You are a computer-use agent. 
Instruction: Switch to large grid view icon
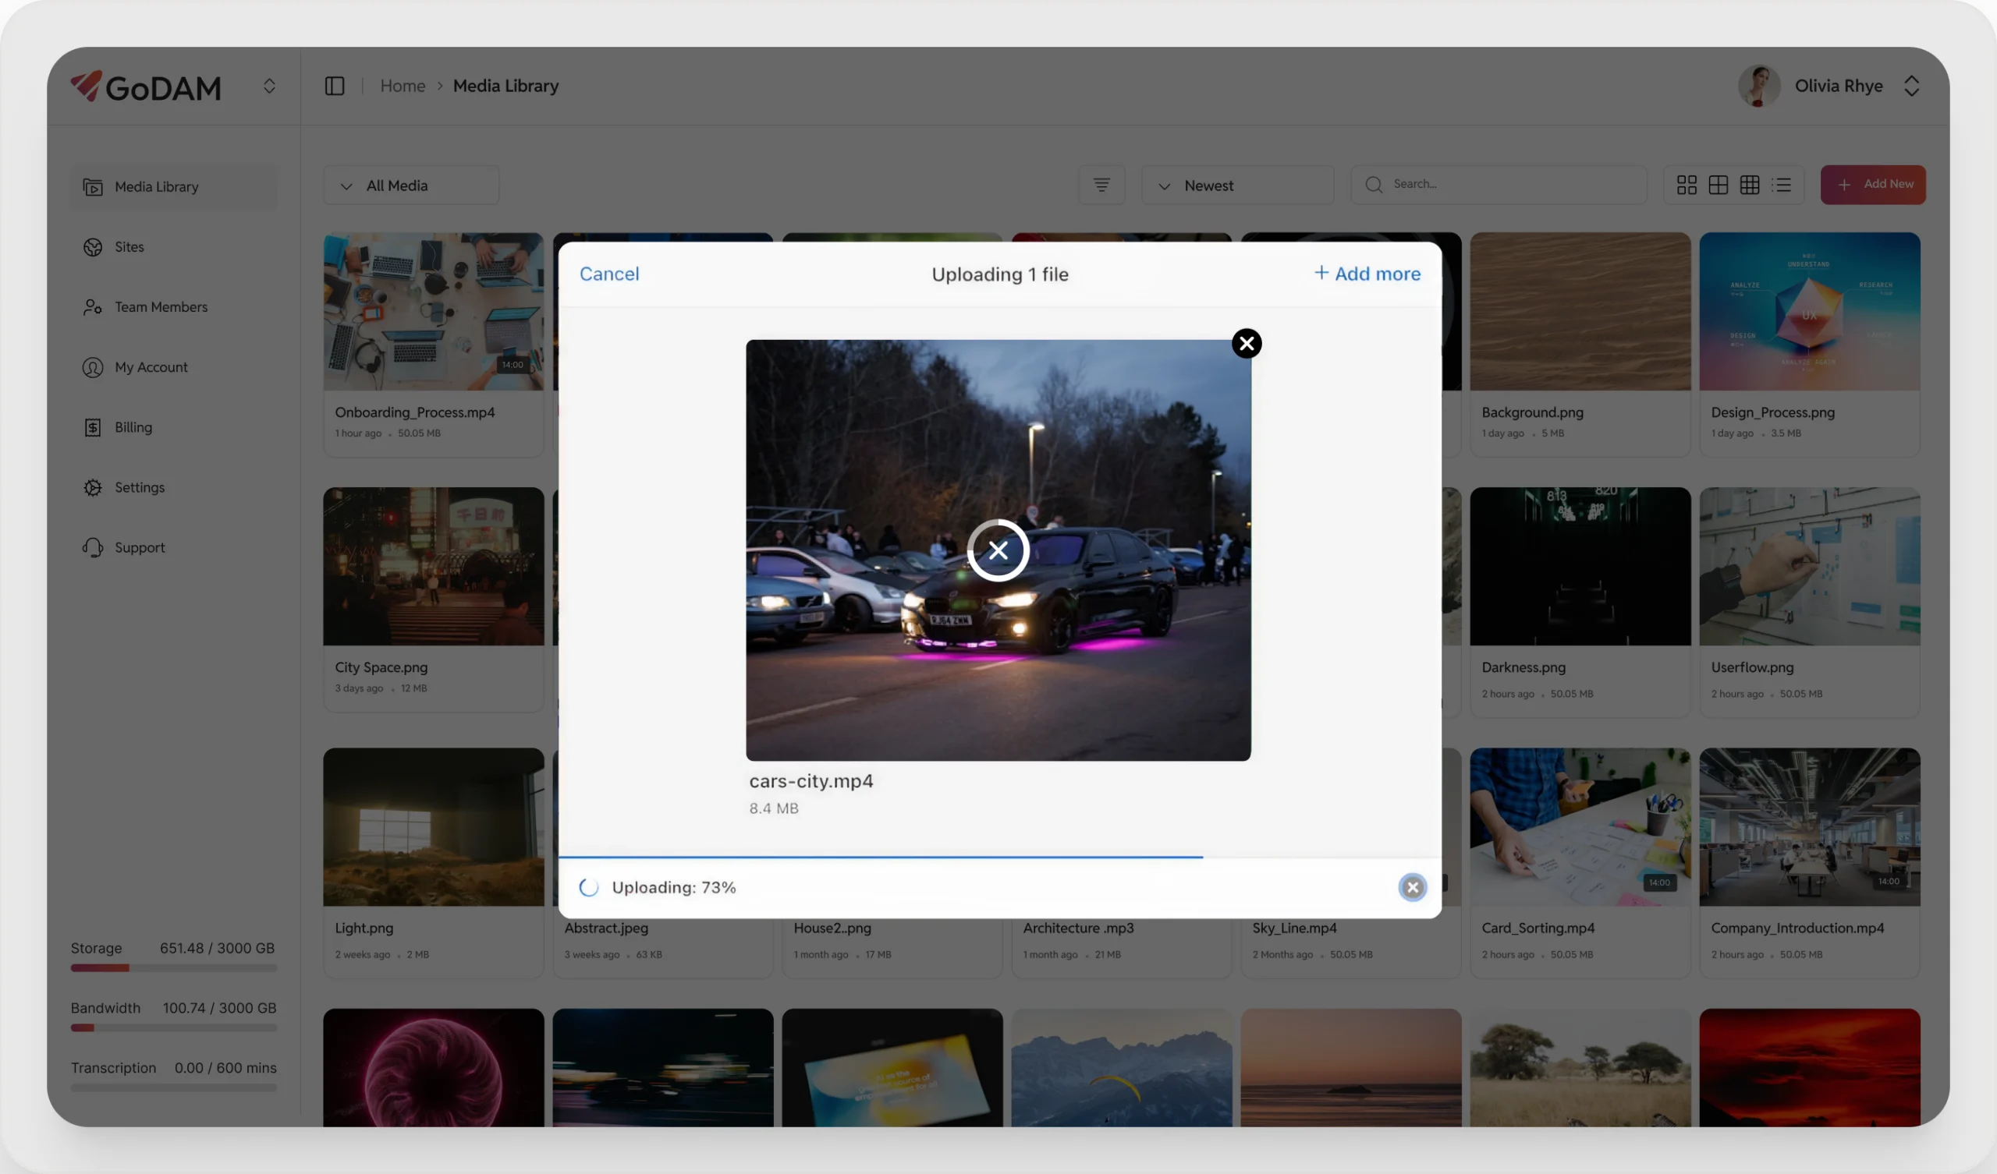1687,185
